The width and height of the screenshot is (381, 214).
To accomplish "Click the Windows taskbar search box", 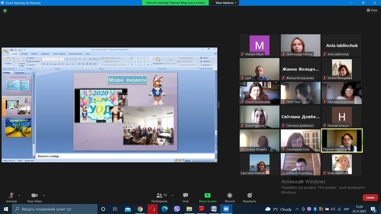I will coord(55,209).
